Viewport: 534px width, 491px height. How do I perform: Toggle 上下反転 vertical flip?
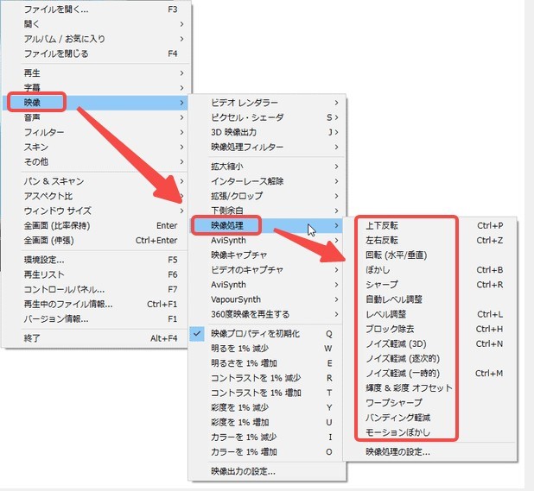click(430, 225)
